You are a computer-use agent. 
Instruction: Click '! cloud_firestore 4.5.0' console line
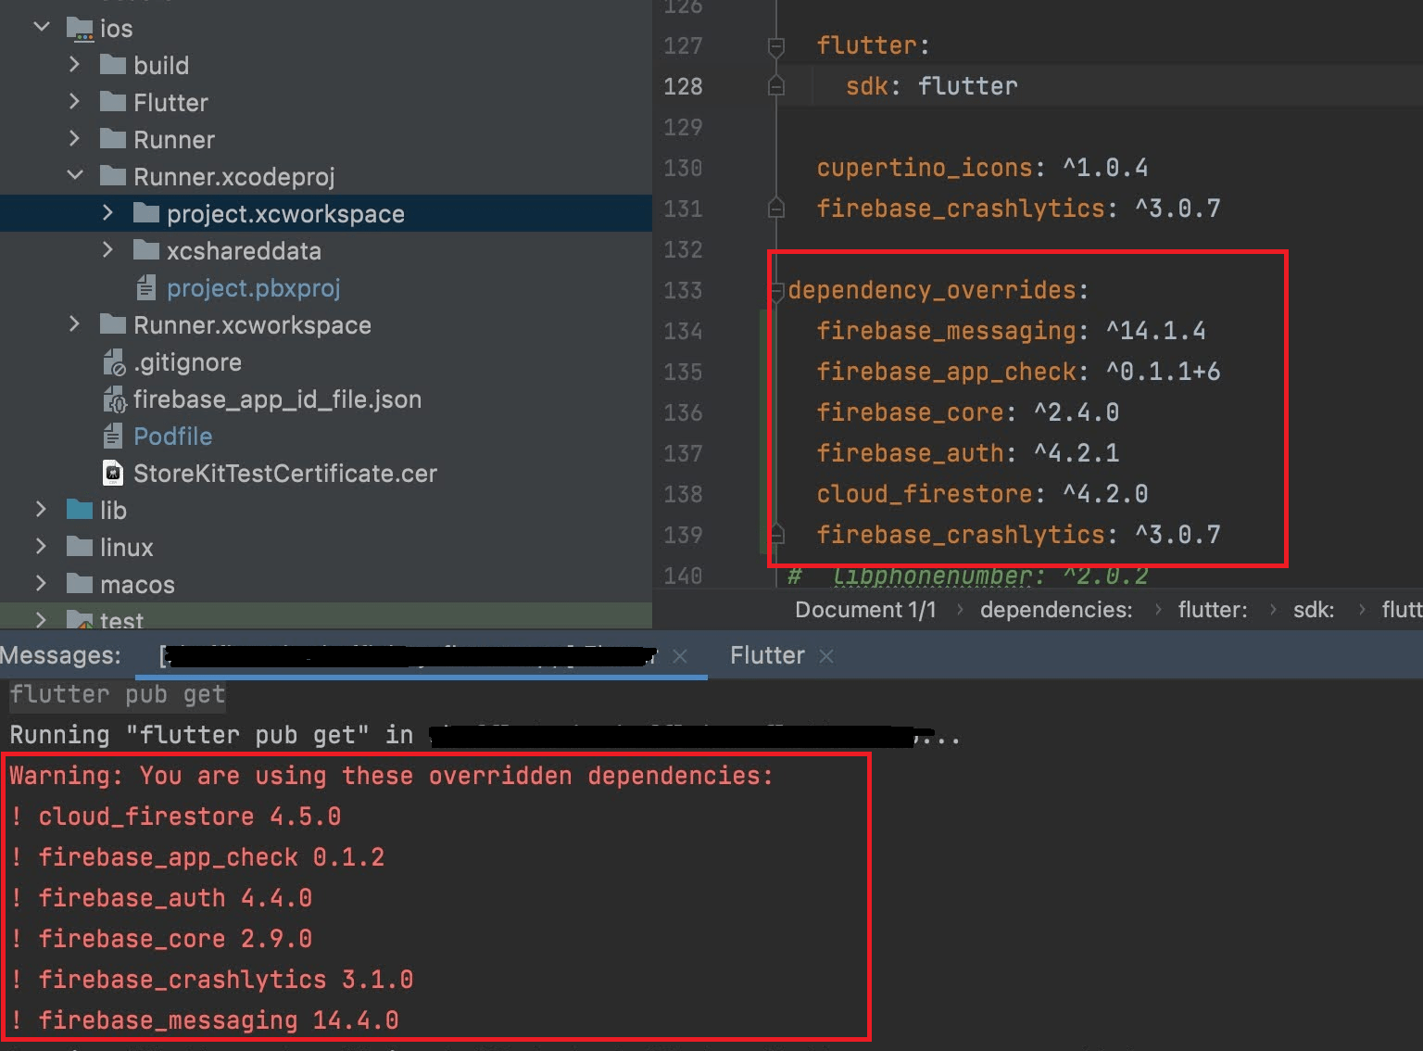(x=175, y=817)
